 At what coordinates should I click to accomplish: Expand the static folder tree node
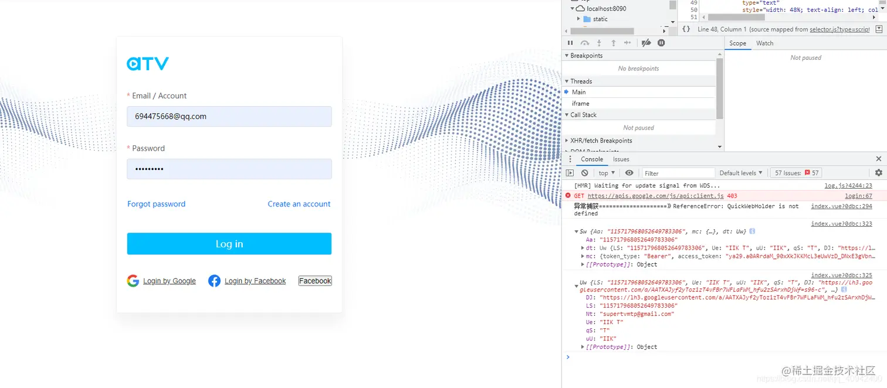click(578, 19)
